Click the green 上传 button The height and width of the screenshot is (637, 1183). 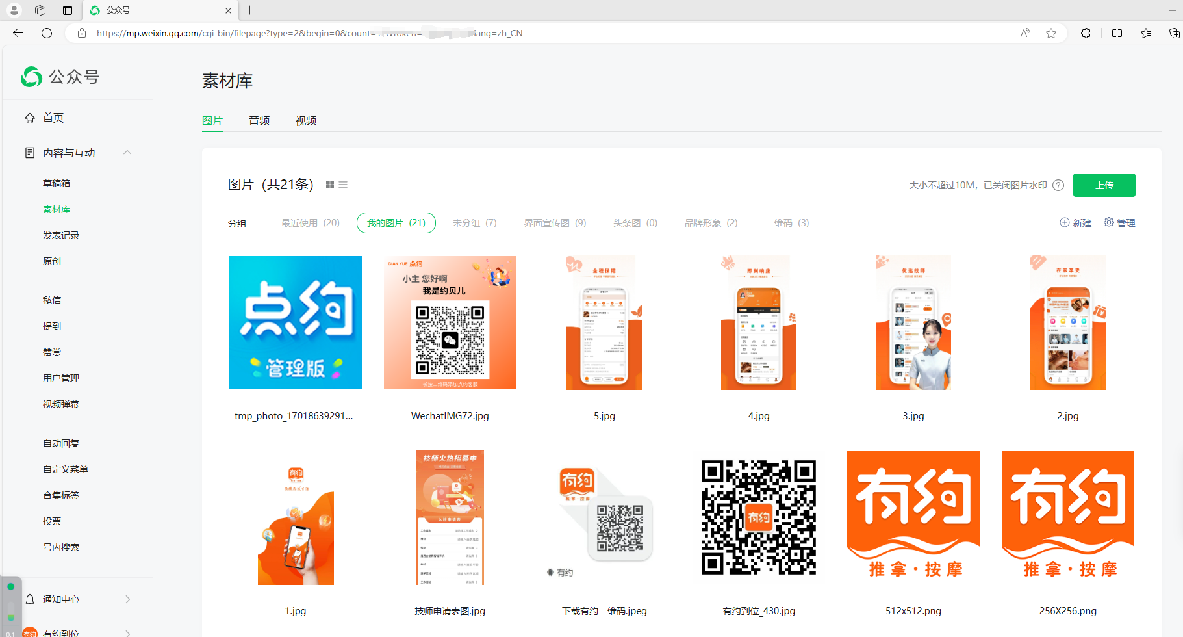click(x=1104, y=185)
